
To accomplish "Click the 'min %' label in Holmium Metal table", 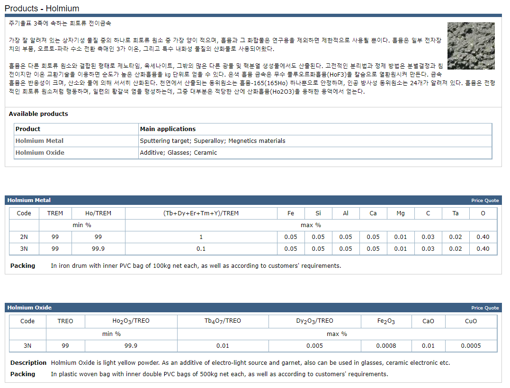I will click(x=81, y=225).
